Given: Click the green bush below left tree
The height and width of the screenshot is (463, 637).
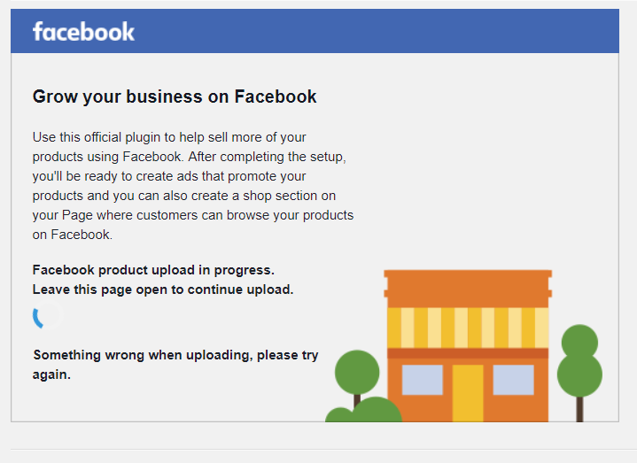Looking at the screenshot, I should [363, 410].
